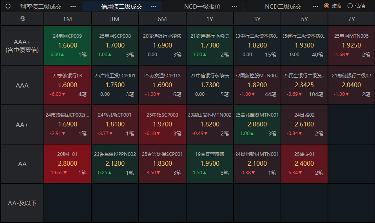
Task: Click the 5Y column header
Action: point(304,19)
